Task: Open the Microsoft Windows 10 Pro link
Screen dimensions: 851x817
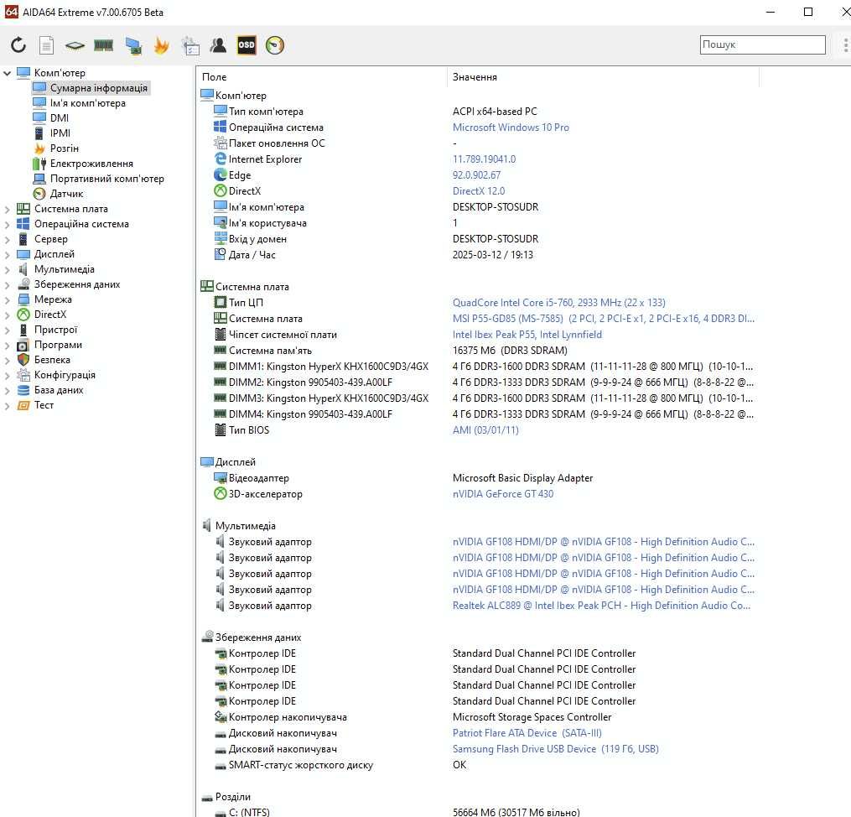Action: pos(511,127)
